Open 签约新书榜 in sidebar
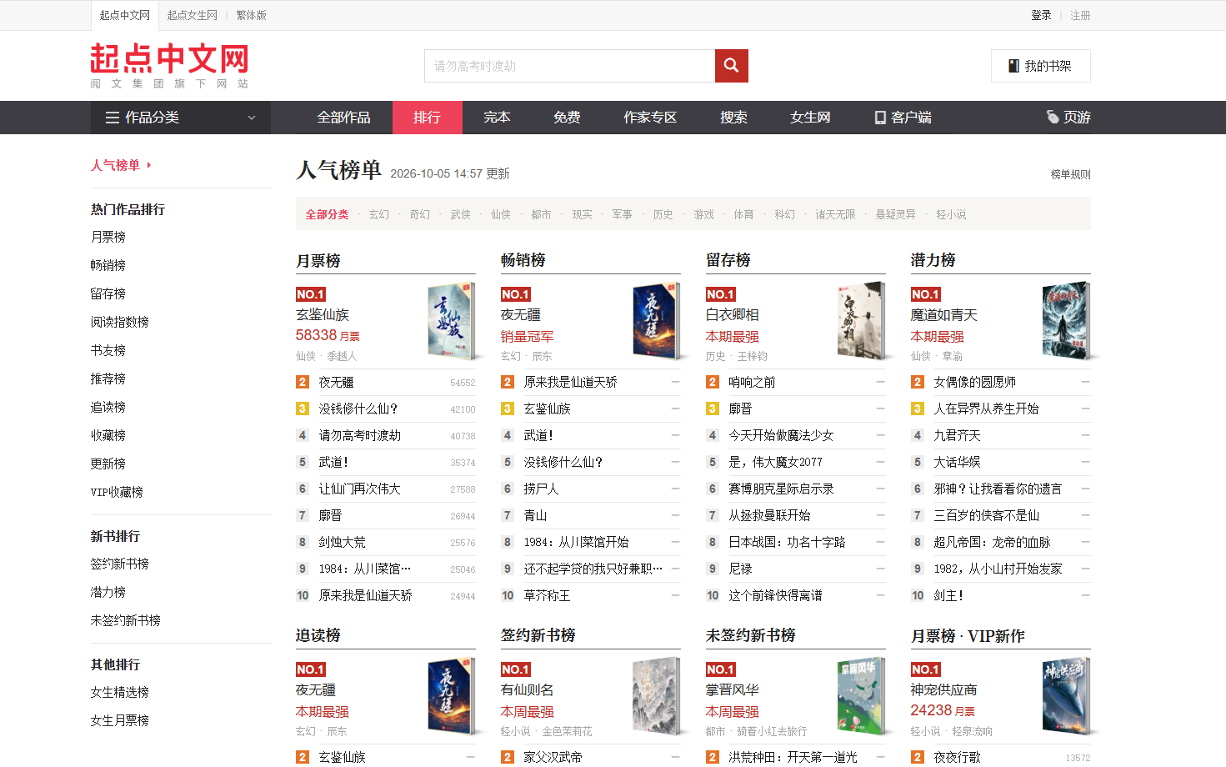1226x767 pixels. click(120, 564)
